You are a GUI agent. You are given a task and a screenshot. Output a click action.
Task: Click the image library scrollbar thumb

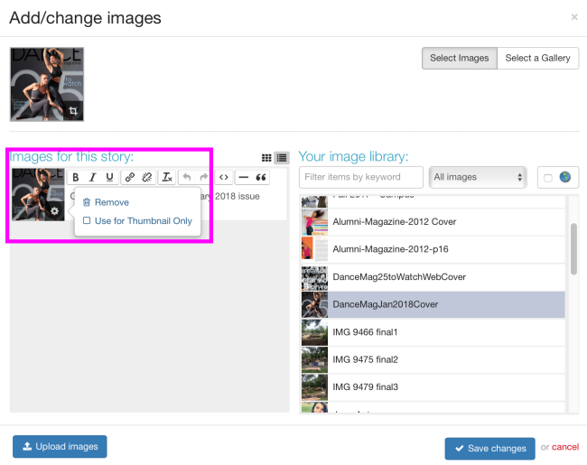coord(573,249)
